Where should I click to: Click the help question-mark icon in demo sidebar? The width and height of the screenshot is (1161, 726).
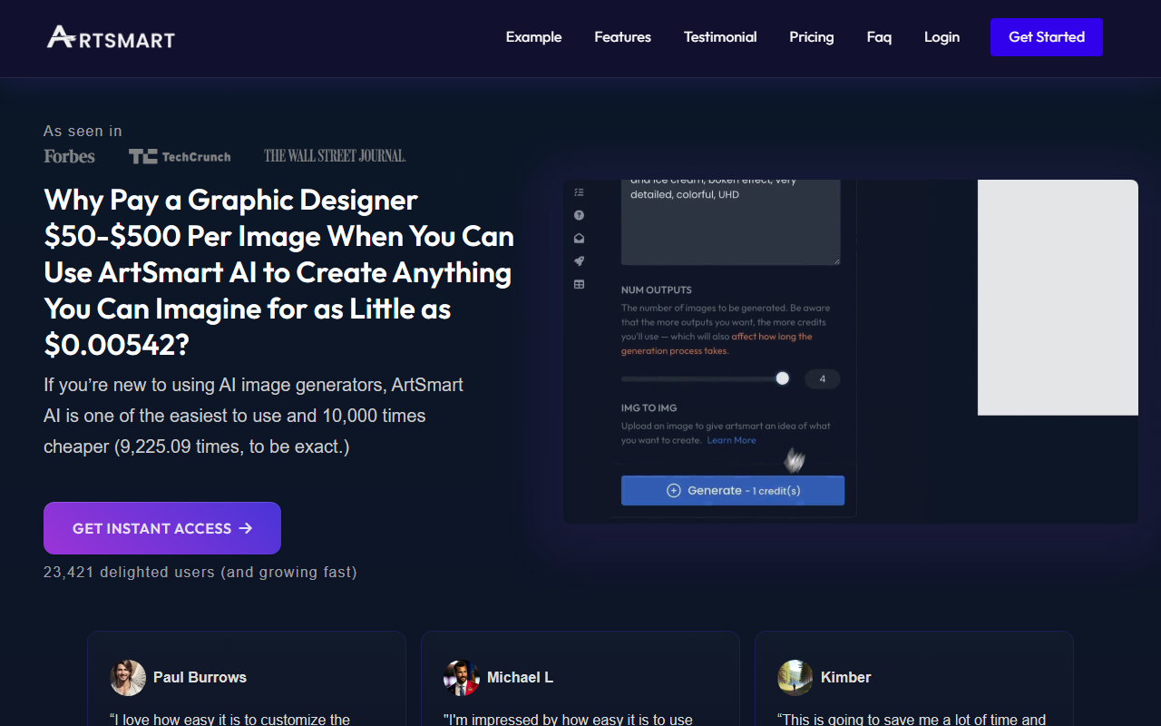(x=579, y=215)
